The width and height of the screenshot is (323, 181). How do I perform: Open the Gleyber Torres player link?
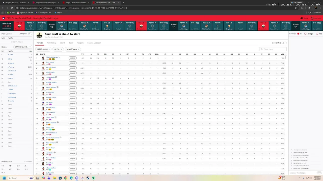51,97
